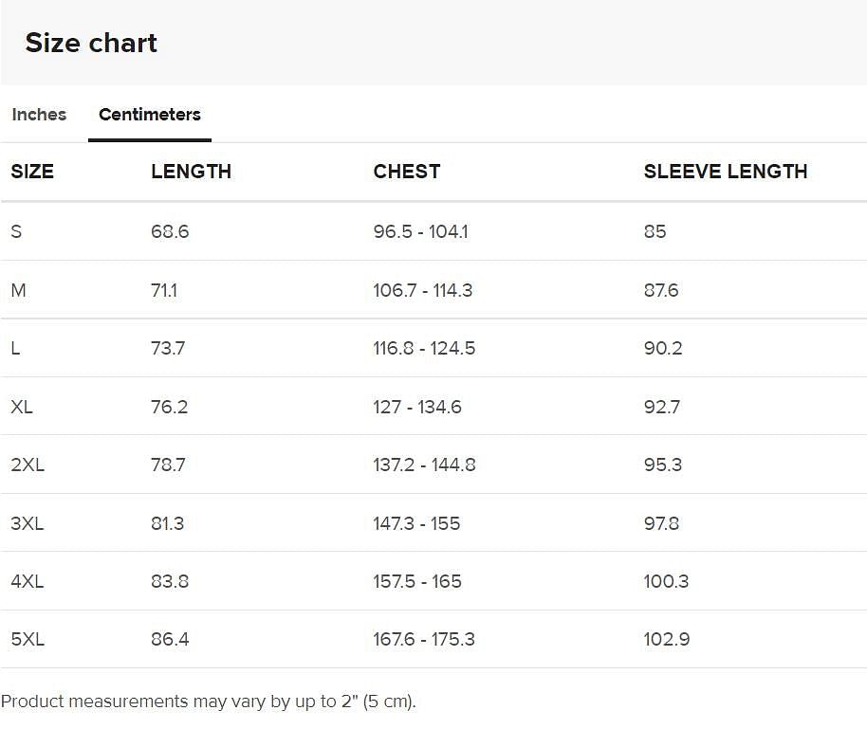This screenshot has height=729, width=867.
Task: Click the SIZE column header
Action: [x=31, y=172]
